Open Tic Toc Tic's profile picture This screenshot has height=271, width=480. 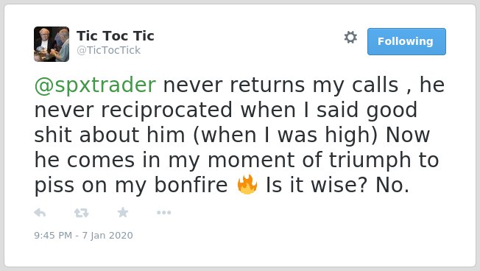point(52,44)
